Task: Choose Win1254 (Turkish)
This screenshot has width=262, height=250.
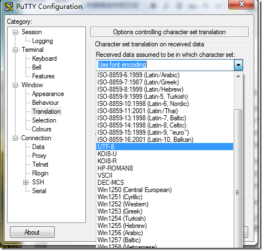Action: [x=165, y=219]
